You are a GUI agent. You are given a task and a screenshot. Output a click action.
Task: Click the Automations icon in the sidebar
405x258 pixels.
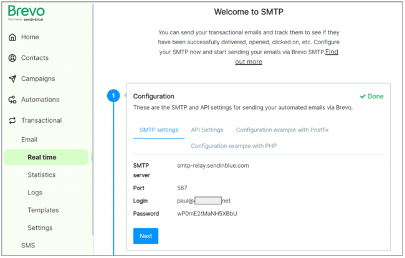click(x=12, y=100)
